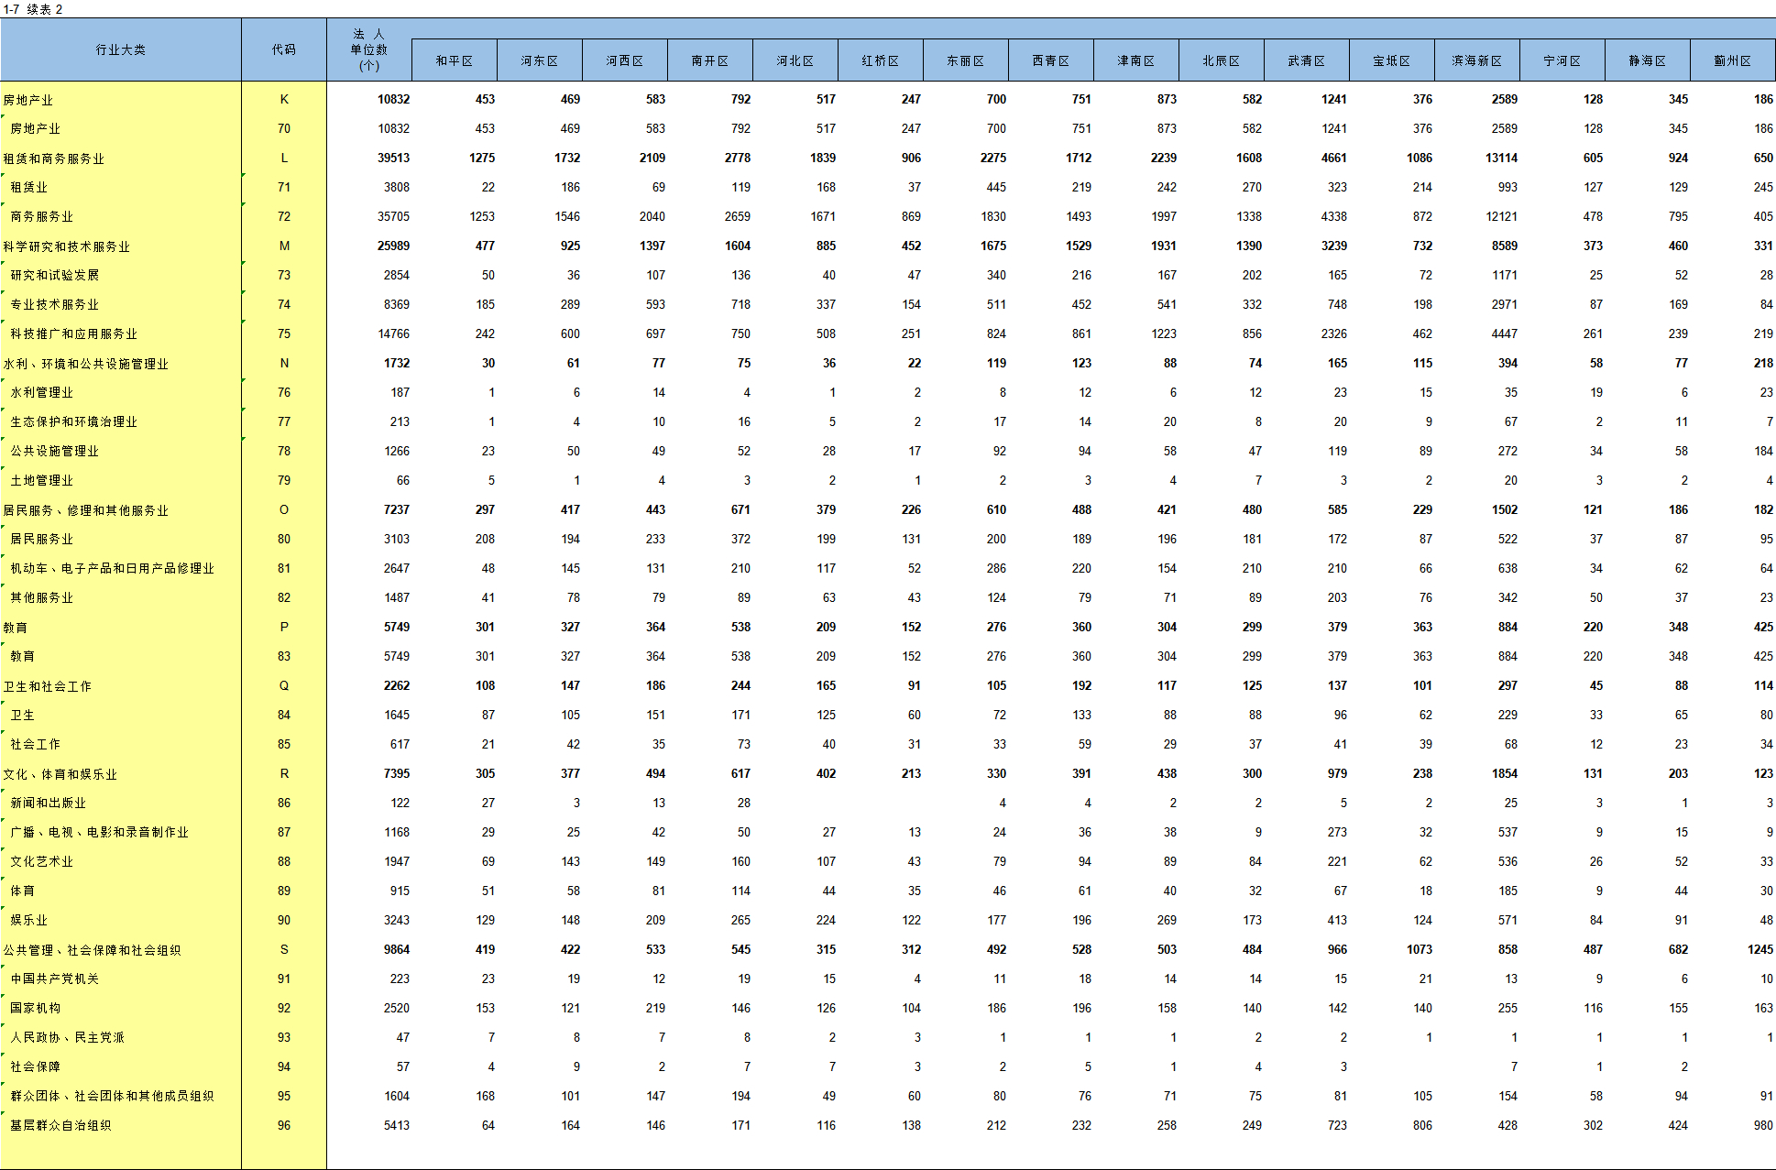Image resolution: width=1776 pixels, height=1170 pixels.
Task: Click the 新闻和出版业 row label
Action: (48, 803)
